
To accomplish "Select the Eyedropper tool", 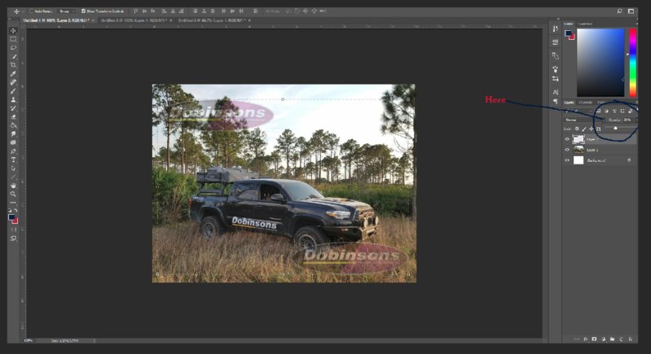I will pyautogui.click(x=13, y=74).
